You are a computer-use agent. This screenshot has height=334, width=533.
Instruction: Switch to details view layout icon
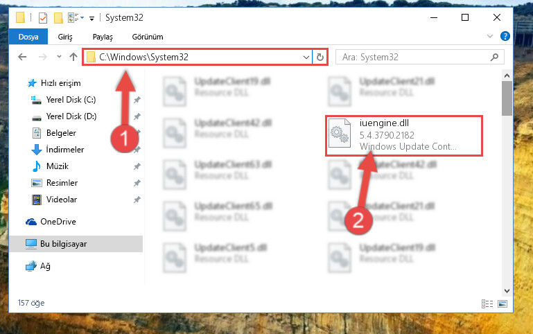(487, 304)
